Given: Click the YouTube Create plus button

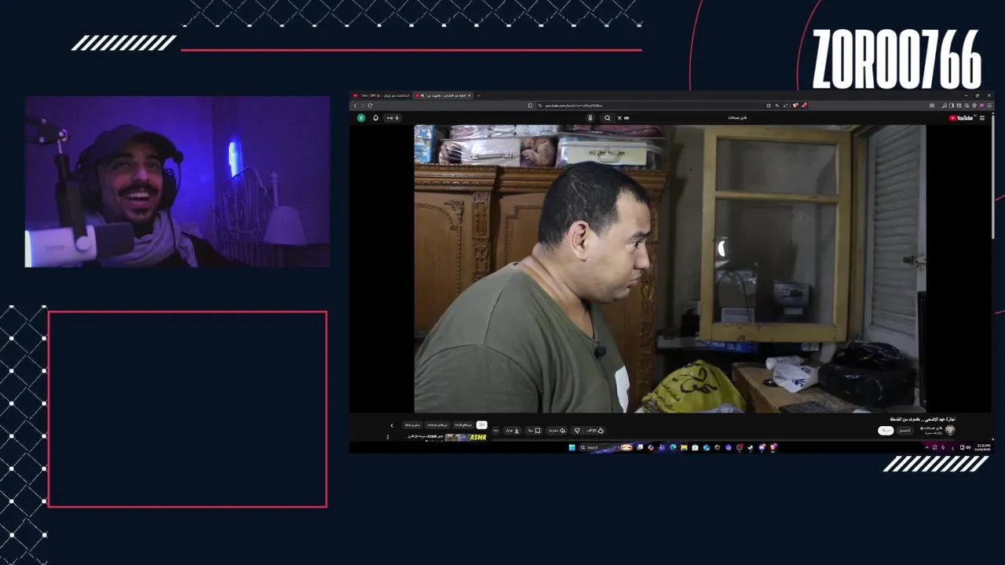Looking at the screenshot, I should pos(393,118).
